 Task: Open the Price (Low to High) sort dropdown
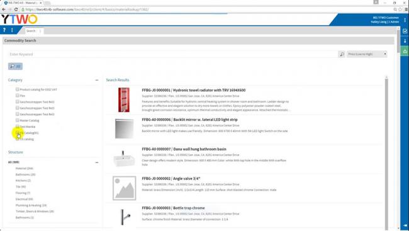[x=367, y=54]
